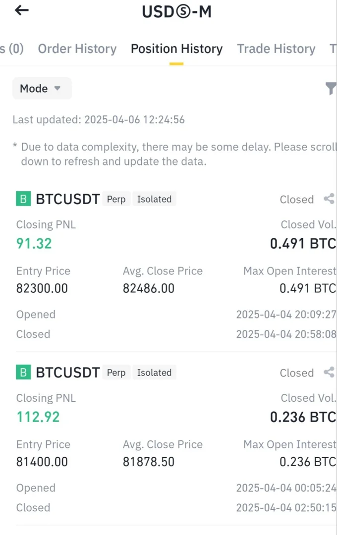
Task: Tap the back arrow icon
Action: pyautogui.click(x=22, y=10)
